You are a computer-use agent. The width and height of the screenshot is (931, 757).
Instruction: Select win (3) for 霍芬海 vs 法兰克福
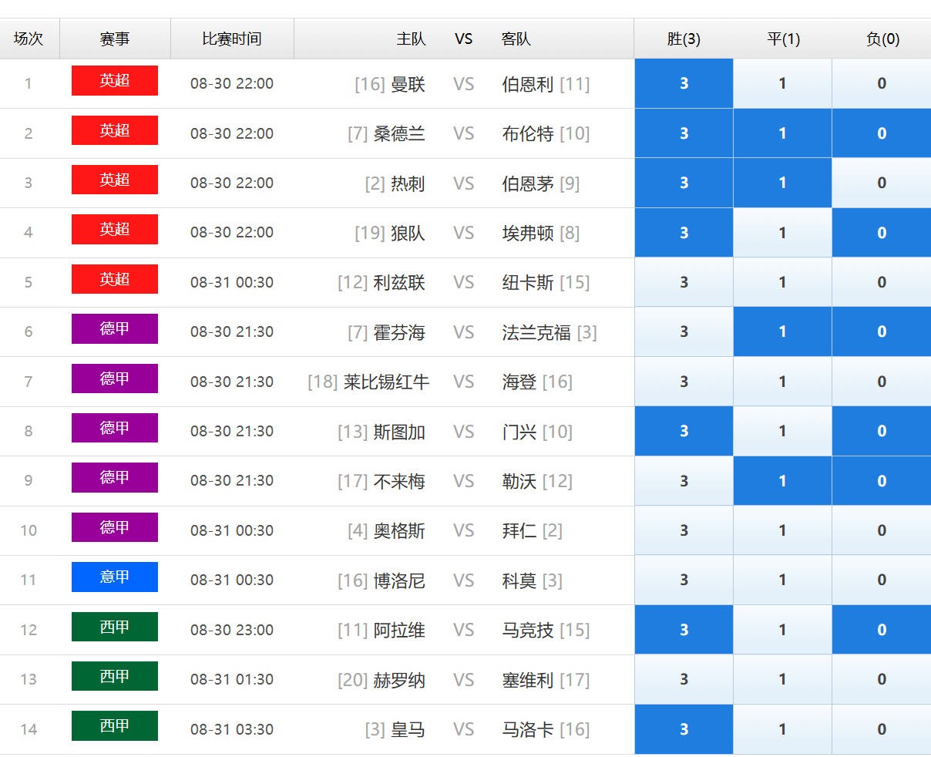pyautogui.click(x=684, y=332)
